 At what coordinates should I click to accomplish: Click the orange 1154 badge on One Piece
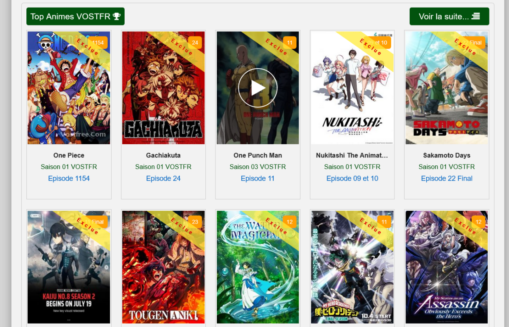click(98, 42)
